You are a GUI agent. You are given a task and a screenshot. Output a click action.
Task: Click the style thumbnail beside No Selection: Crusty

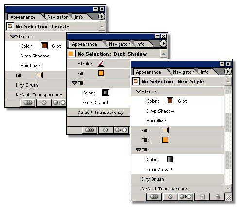tap(10, 26)
